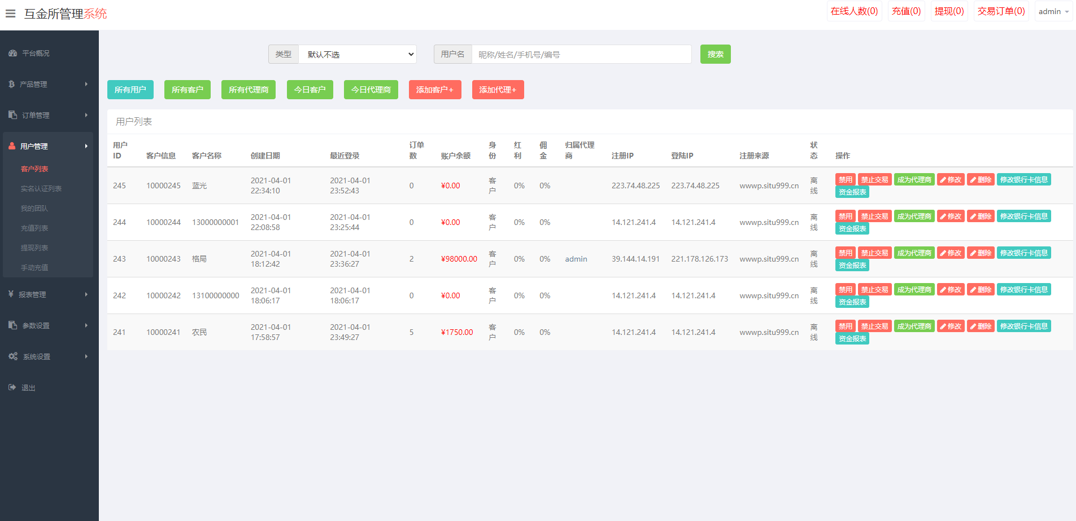Open 充值列表 in the sidebar
Screen dimensions: 1076x521
pyautogui.click(x=34, y=228)
